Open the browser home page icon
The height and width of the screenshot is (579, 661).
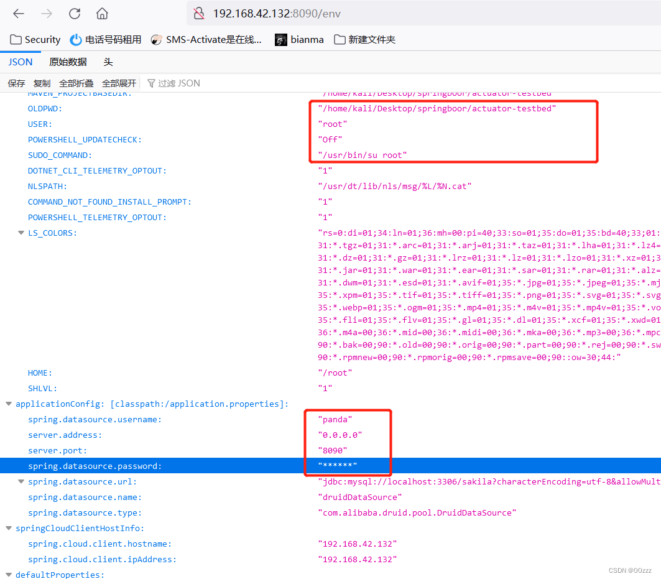point(102,14)
